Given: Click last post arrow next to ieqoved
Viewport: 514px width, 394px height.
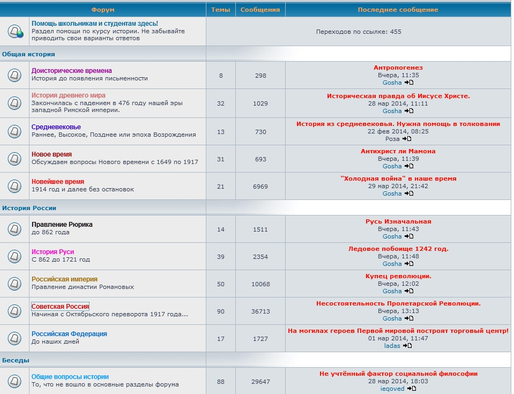Looking at the screenshot, I should tap(412, 389).
